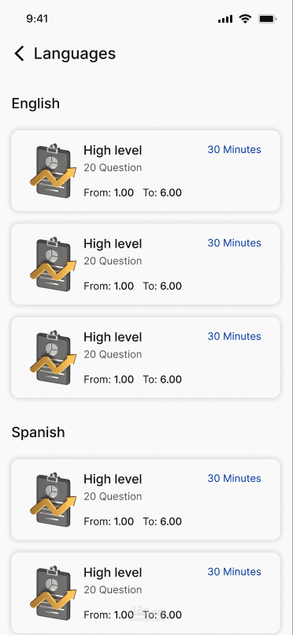Open the first Spanish High level title
293x635 pixels.
click(x=113, y=479)
